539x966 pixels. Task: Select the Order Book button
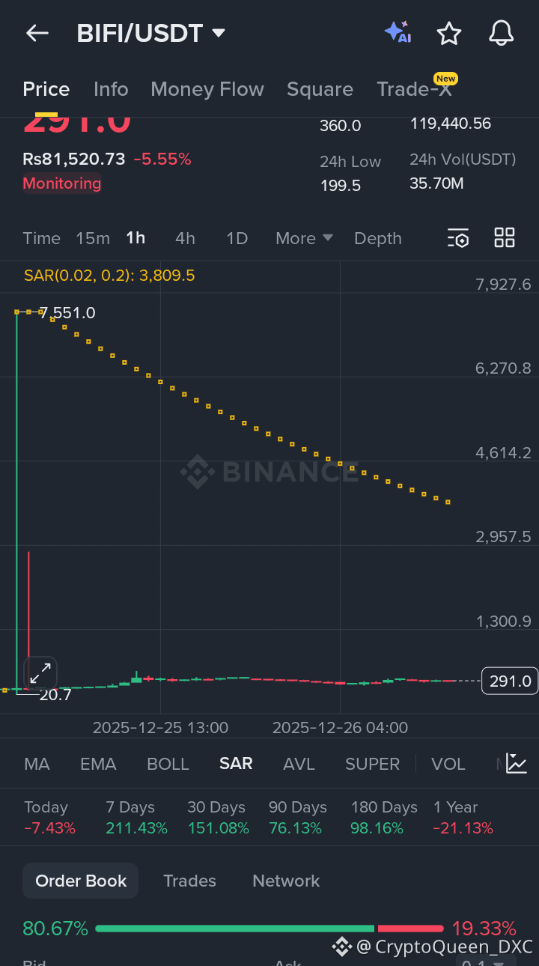click(x=80, y=881)
